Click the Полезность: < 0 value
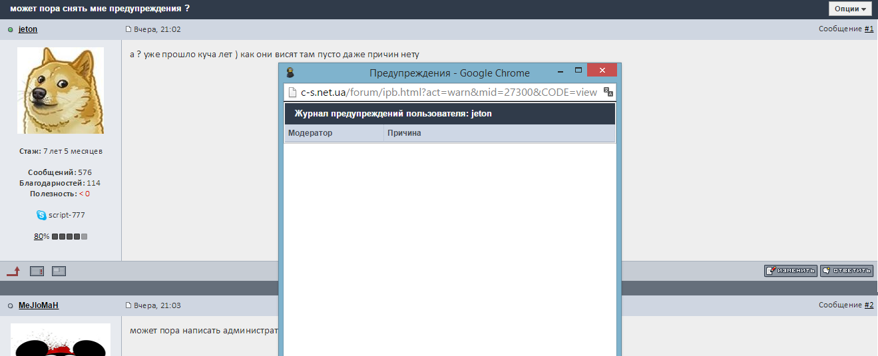The height and width of the screenshot is (356, 878). tap(60, 194)
